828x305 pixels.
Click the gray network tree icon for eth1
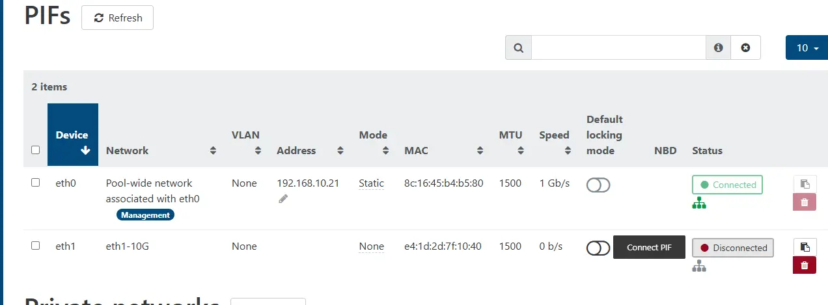tap(699, 266)
